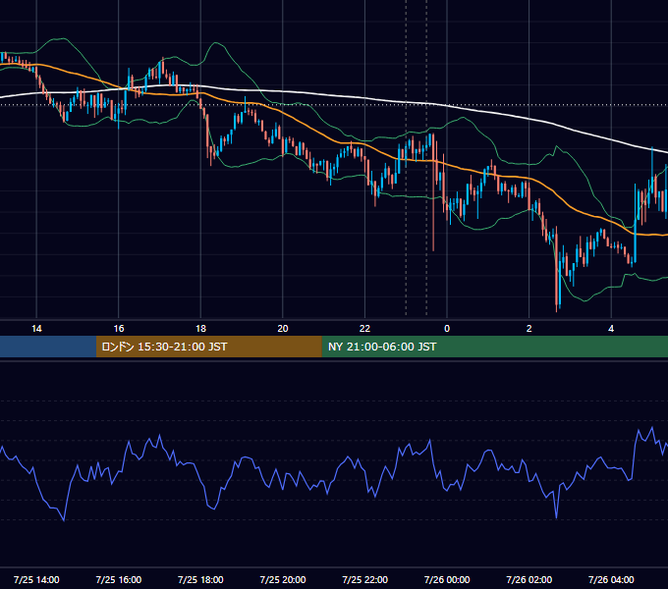
Task: Click the '20' hour axis label
Action: [x=283, y=329]
